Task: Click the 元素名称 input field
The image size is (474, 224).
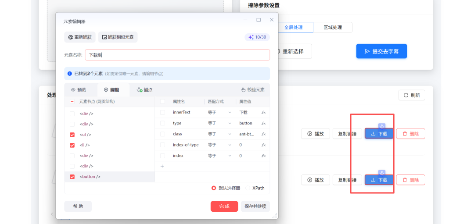Action: pyautogui.click(x=177, y=55)
